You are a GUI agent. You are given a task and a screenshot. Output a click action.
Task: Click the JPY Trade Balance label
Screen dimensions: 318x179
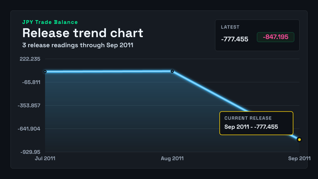coord(50,22)
